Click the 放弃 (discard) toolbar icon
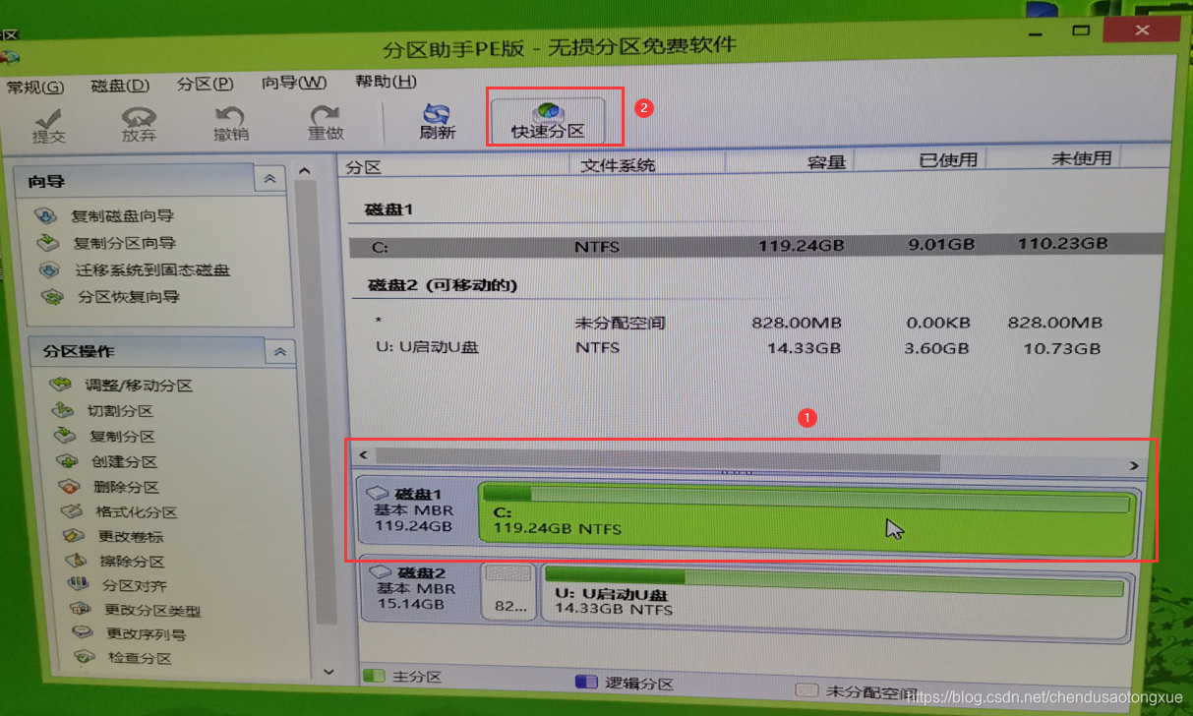This screenshot has height=716, width=1193. (139, 124)
